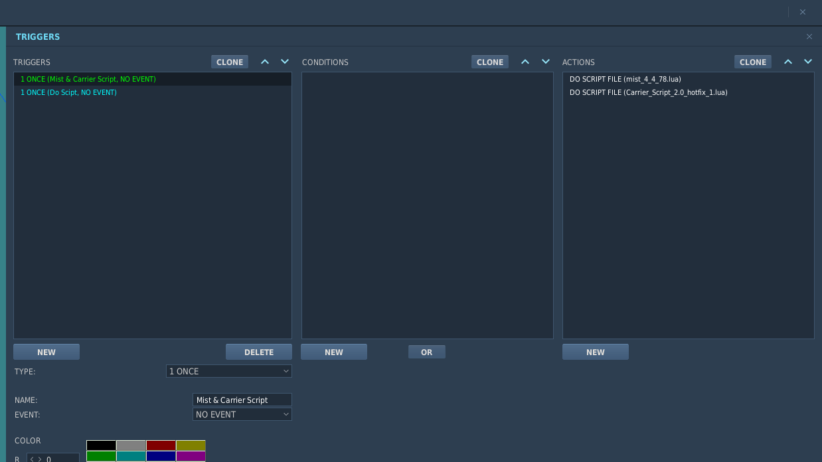The image size is (822, 462).
Task: Insert an OR condition
Action: (x=427, y=352)
